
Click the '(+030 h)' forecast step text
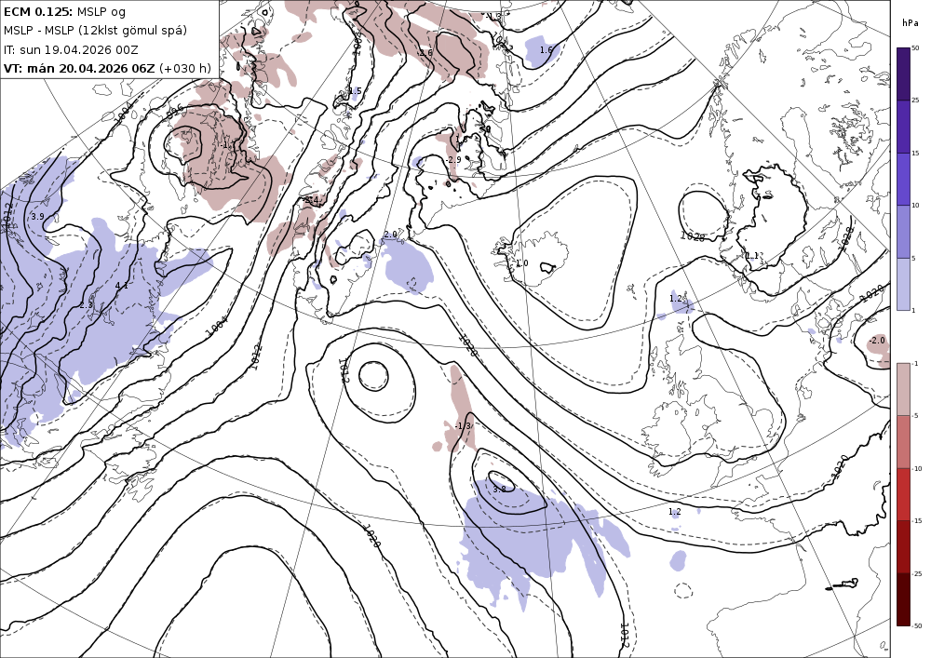(184, 68)
